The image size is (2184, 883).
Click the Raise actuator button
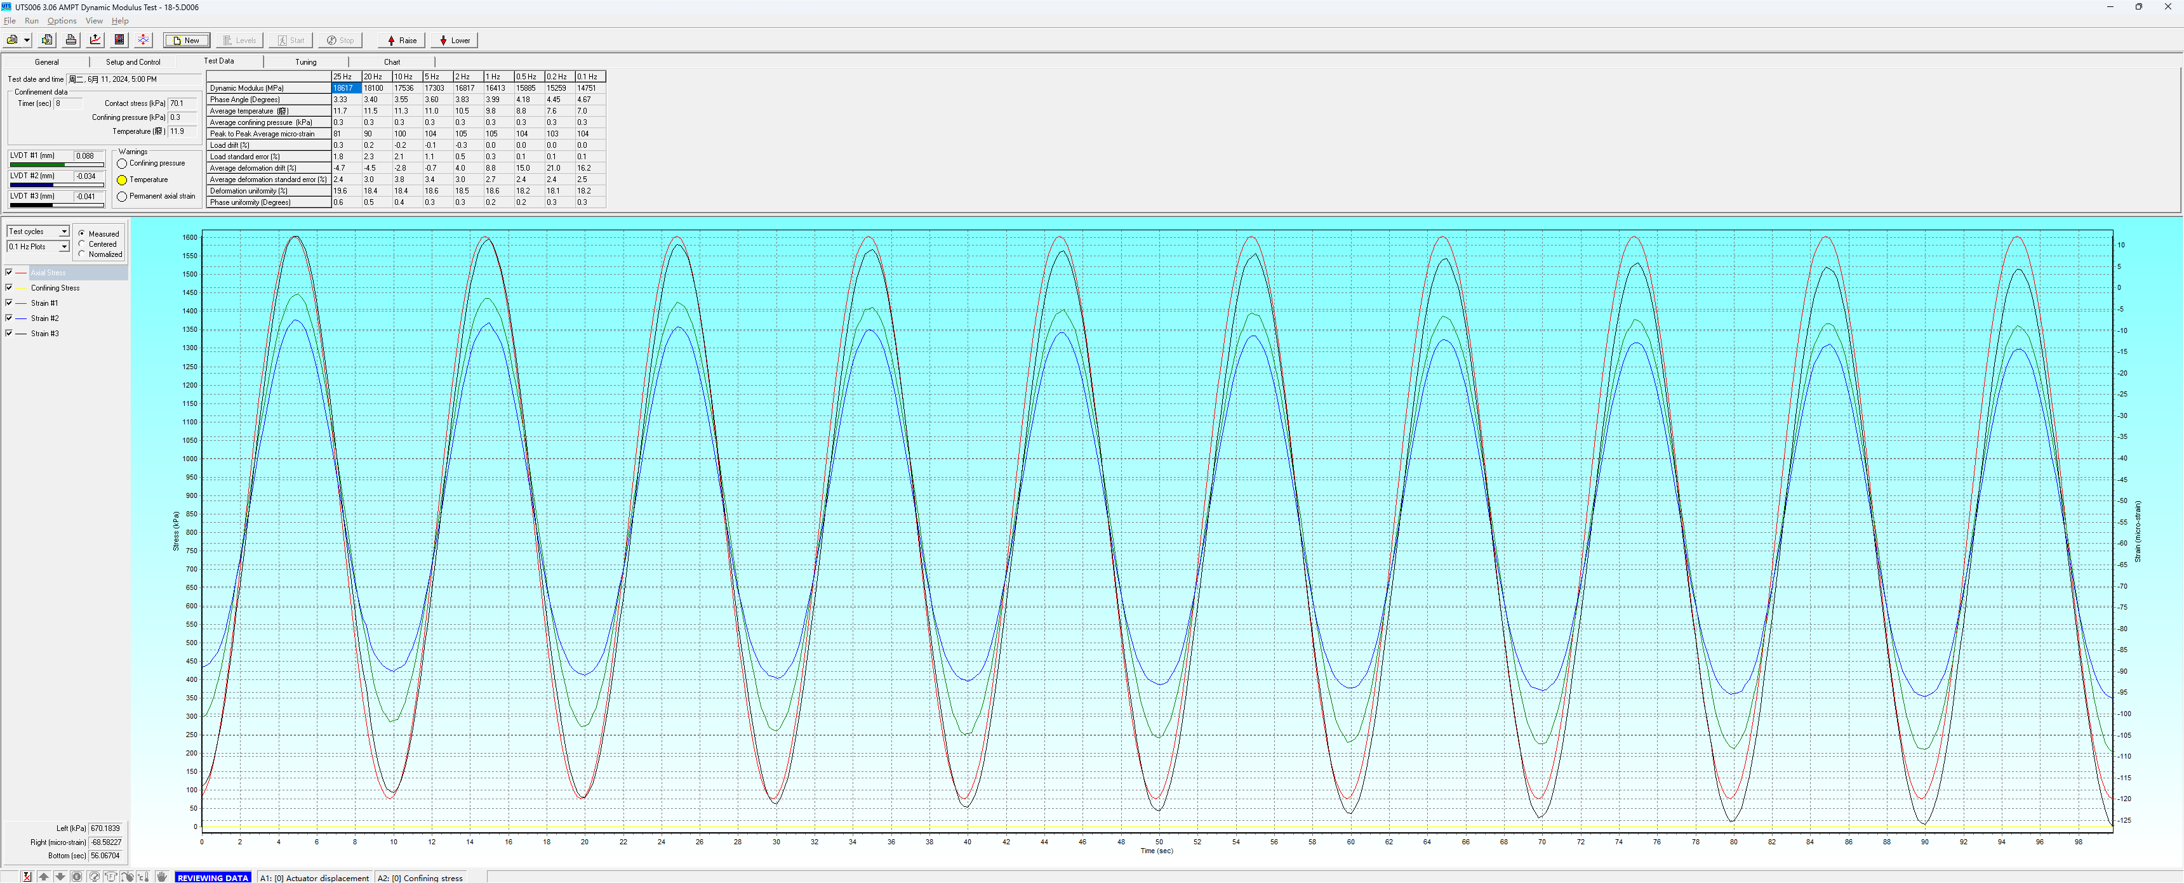point(401,40)
